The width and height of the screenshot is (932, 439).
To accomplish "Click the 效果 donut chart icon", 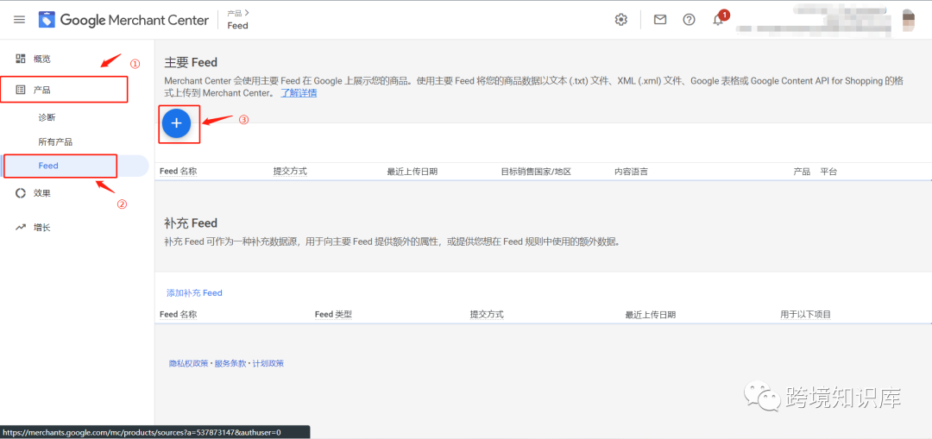I will click(x=21, y=192).
